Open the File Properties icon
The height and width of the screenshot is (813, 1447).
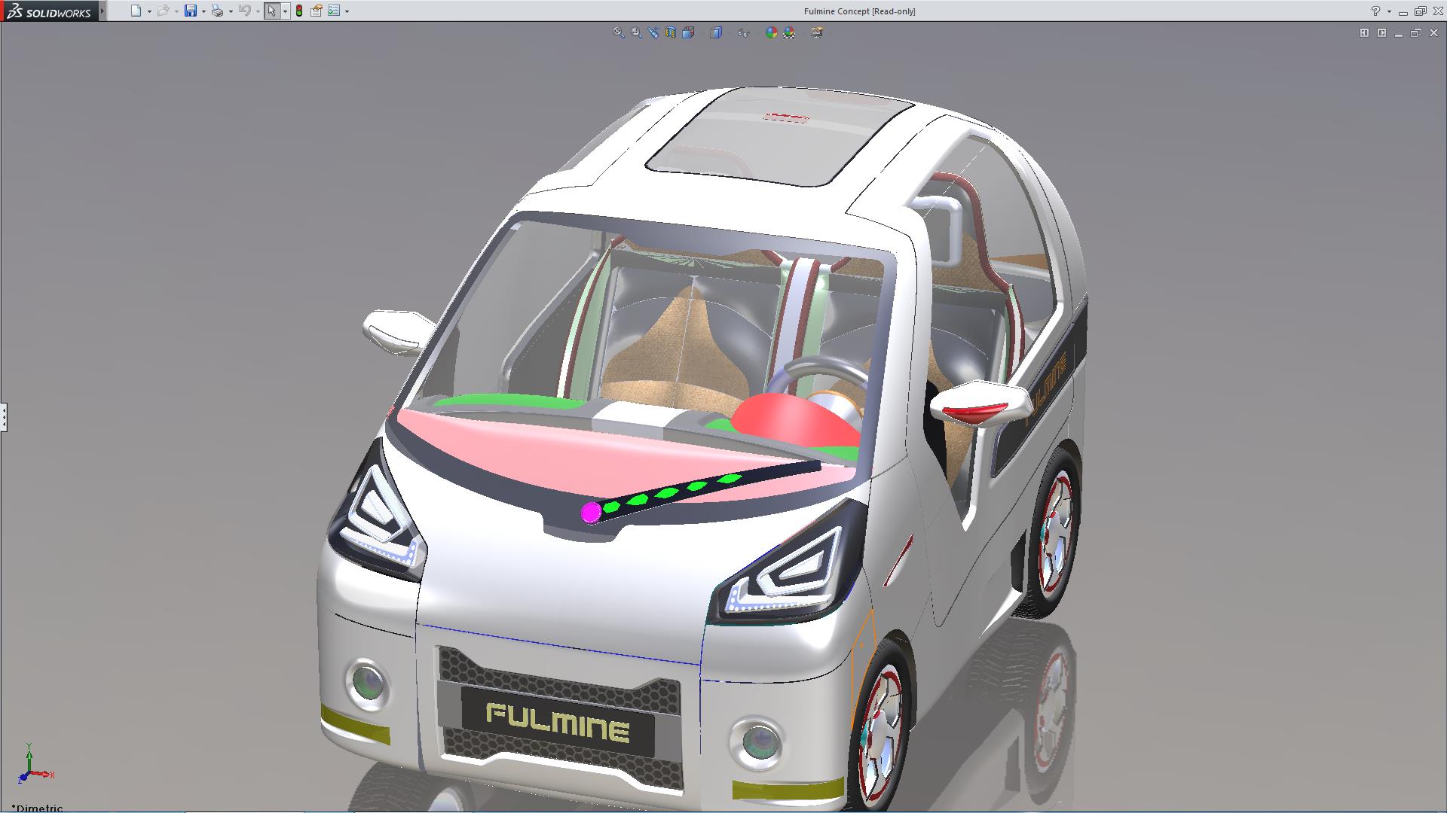[317, 11]
